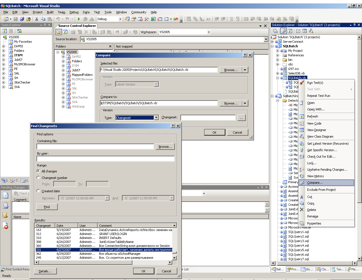Select the 'Created date' radio button

coord(38,191)
